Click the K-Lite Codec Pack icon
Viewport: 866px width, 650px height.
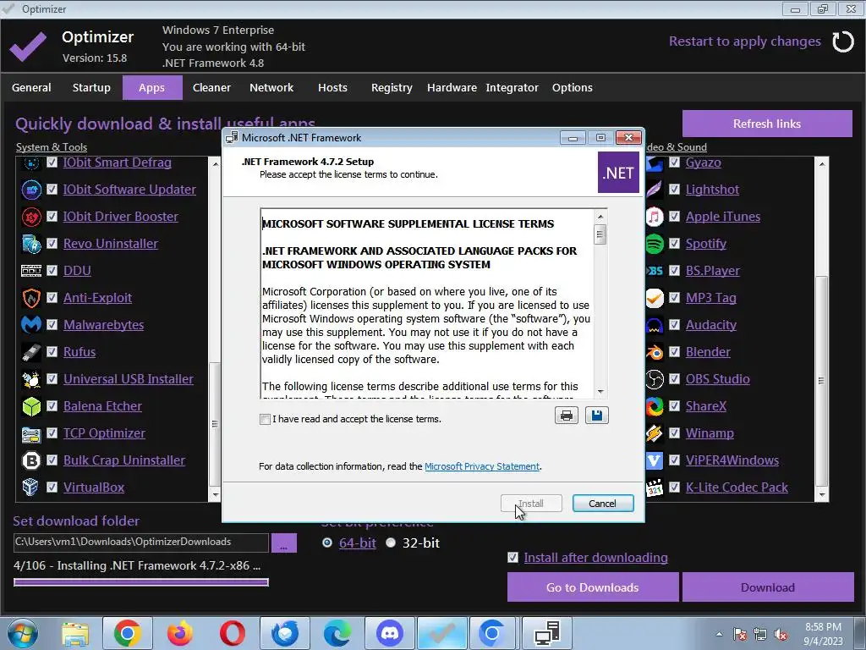point(655,487)
